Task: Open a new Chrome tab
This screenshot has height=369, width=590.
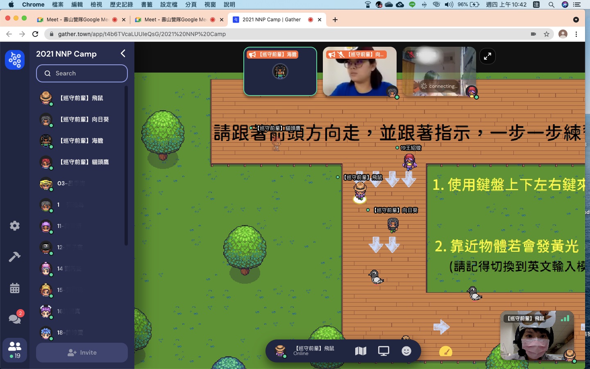Action: [x=335, y=20]
